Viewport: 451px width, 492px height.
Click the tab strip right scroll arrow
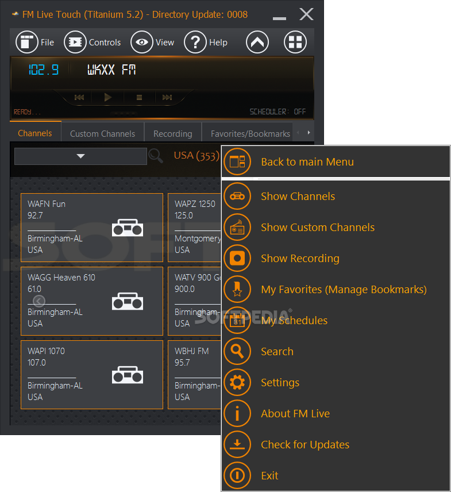tap(309, 133)
